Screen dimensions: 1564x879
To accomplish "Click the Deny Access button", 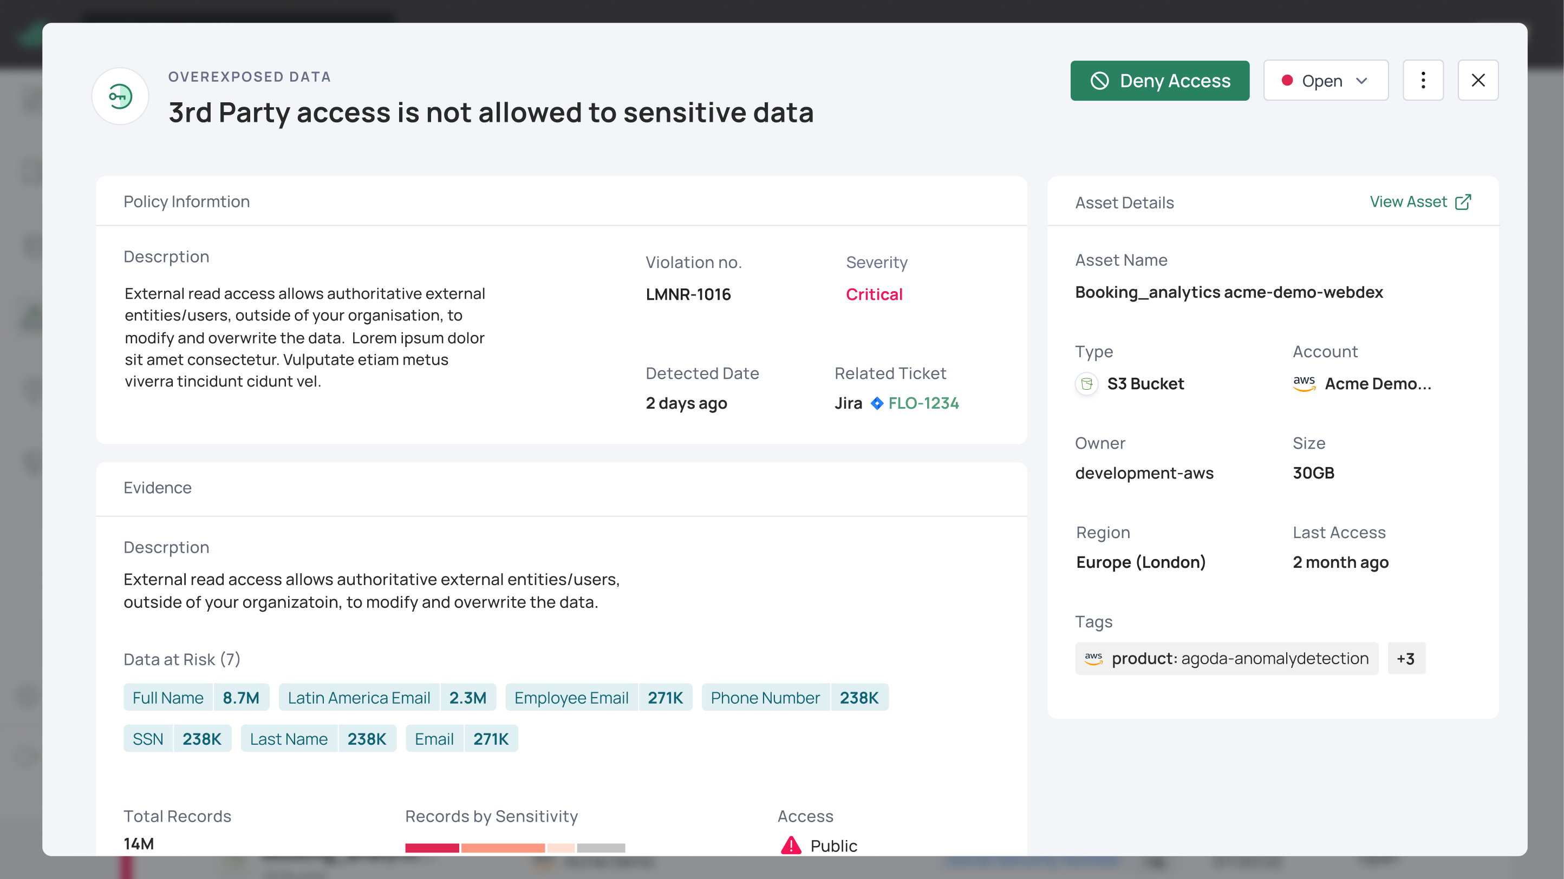I will [x=1159, y=81].
